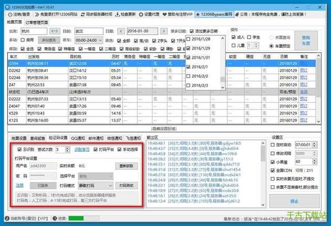Click the green progress bar
331x226 pixels.
(76, 218)
